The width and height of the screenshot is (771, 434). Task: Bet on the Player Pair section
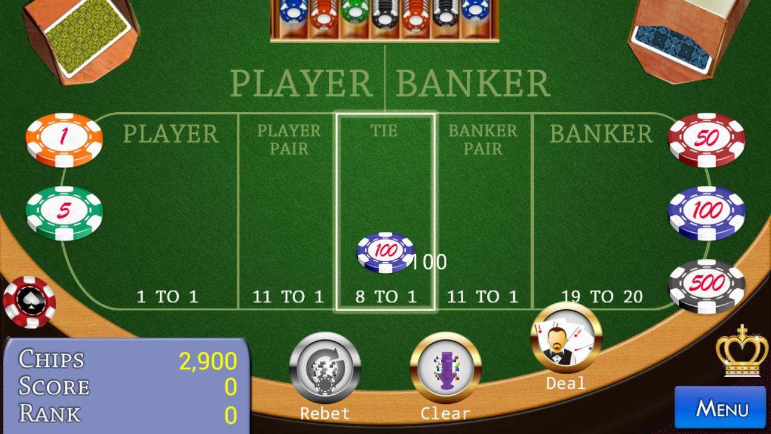click(x=288, y=211)
